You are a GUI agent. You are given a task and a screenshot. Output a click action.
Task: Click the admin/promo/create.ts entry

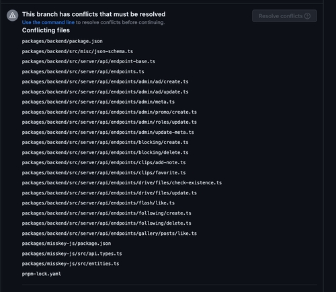[x=110, y=112]
